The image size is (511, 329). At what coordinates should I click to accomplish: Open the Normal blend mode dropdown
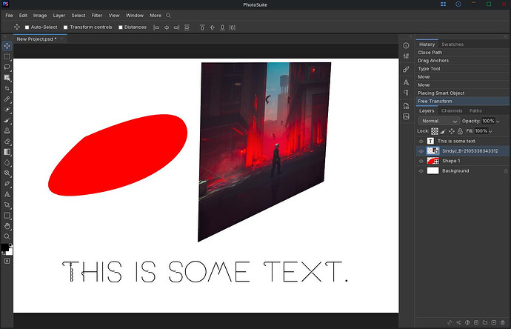[438, 121]
